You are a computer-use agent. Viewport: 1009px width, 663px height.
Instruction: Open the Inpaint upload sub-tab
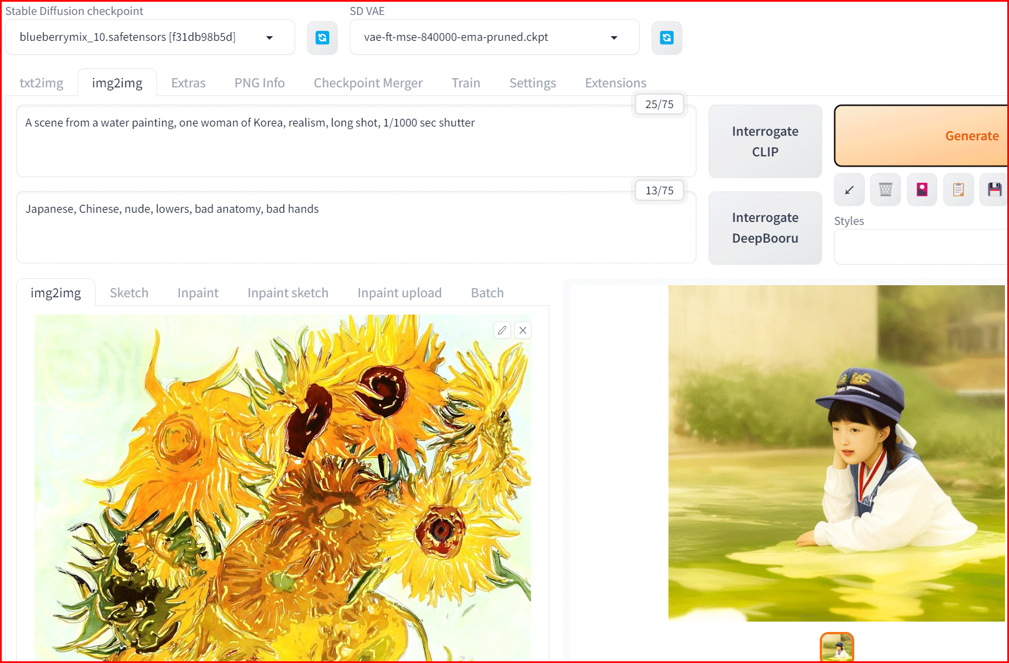pyautogui.click(x=399, y=293)
